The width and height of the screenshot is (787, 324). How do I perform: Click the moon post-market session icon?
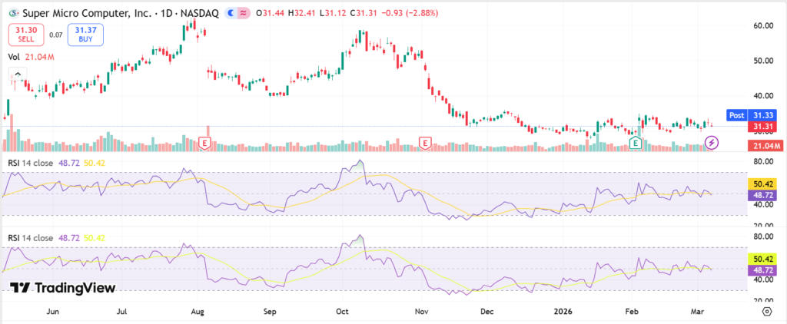point(231,14)
